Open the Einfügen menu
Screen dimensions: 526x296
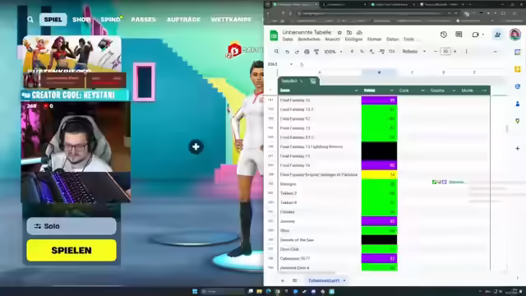[x=353, y=39]
